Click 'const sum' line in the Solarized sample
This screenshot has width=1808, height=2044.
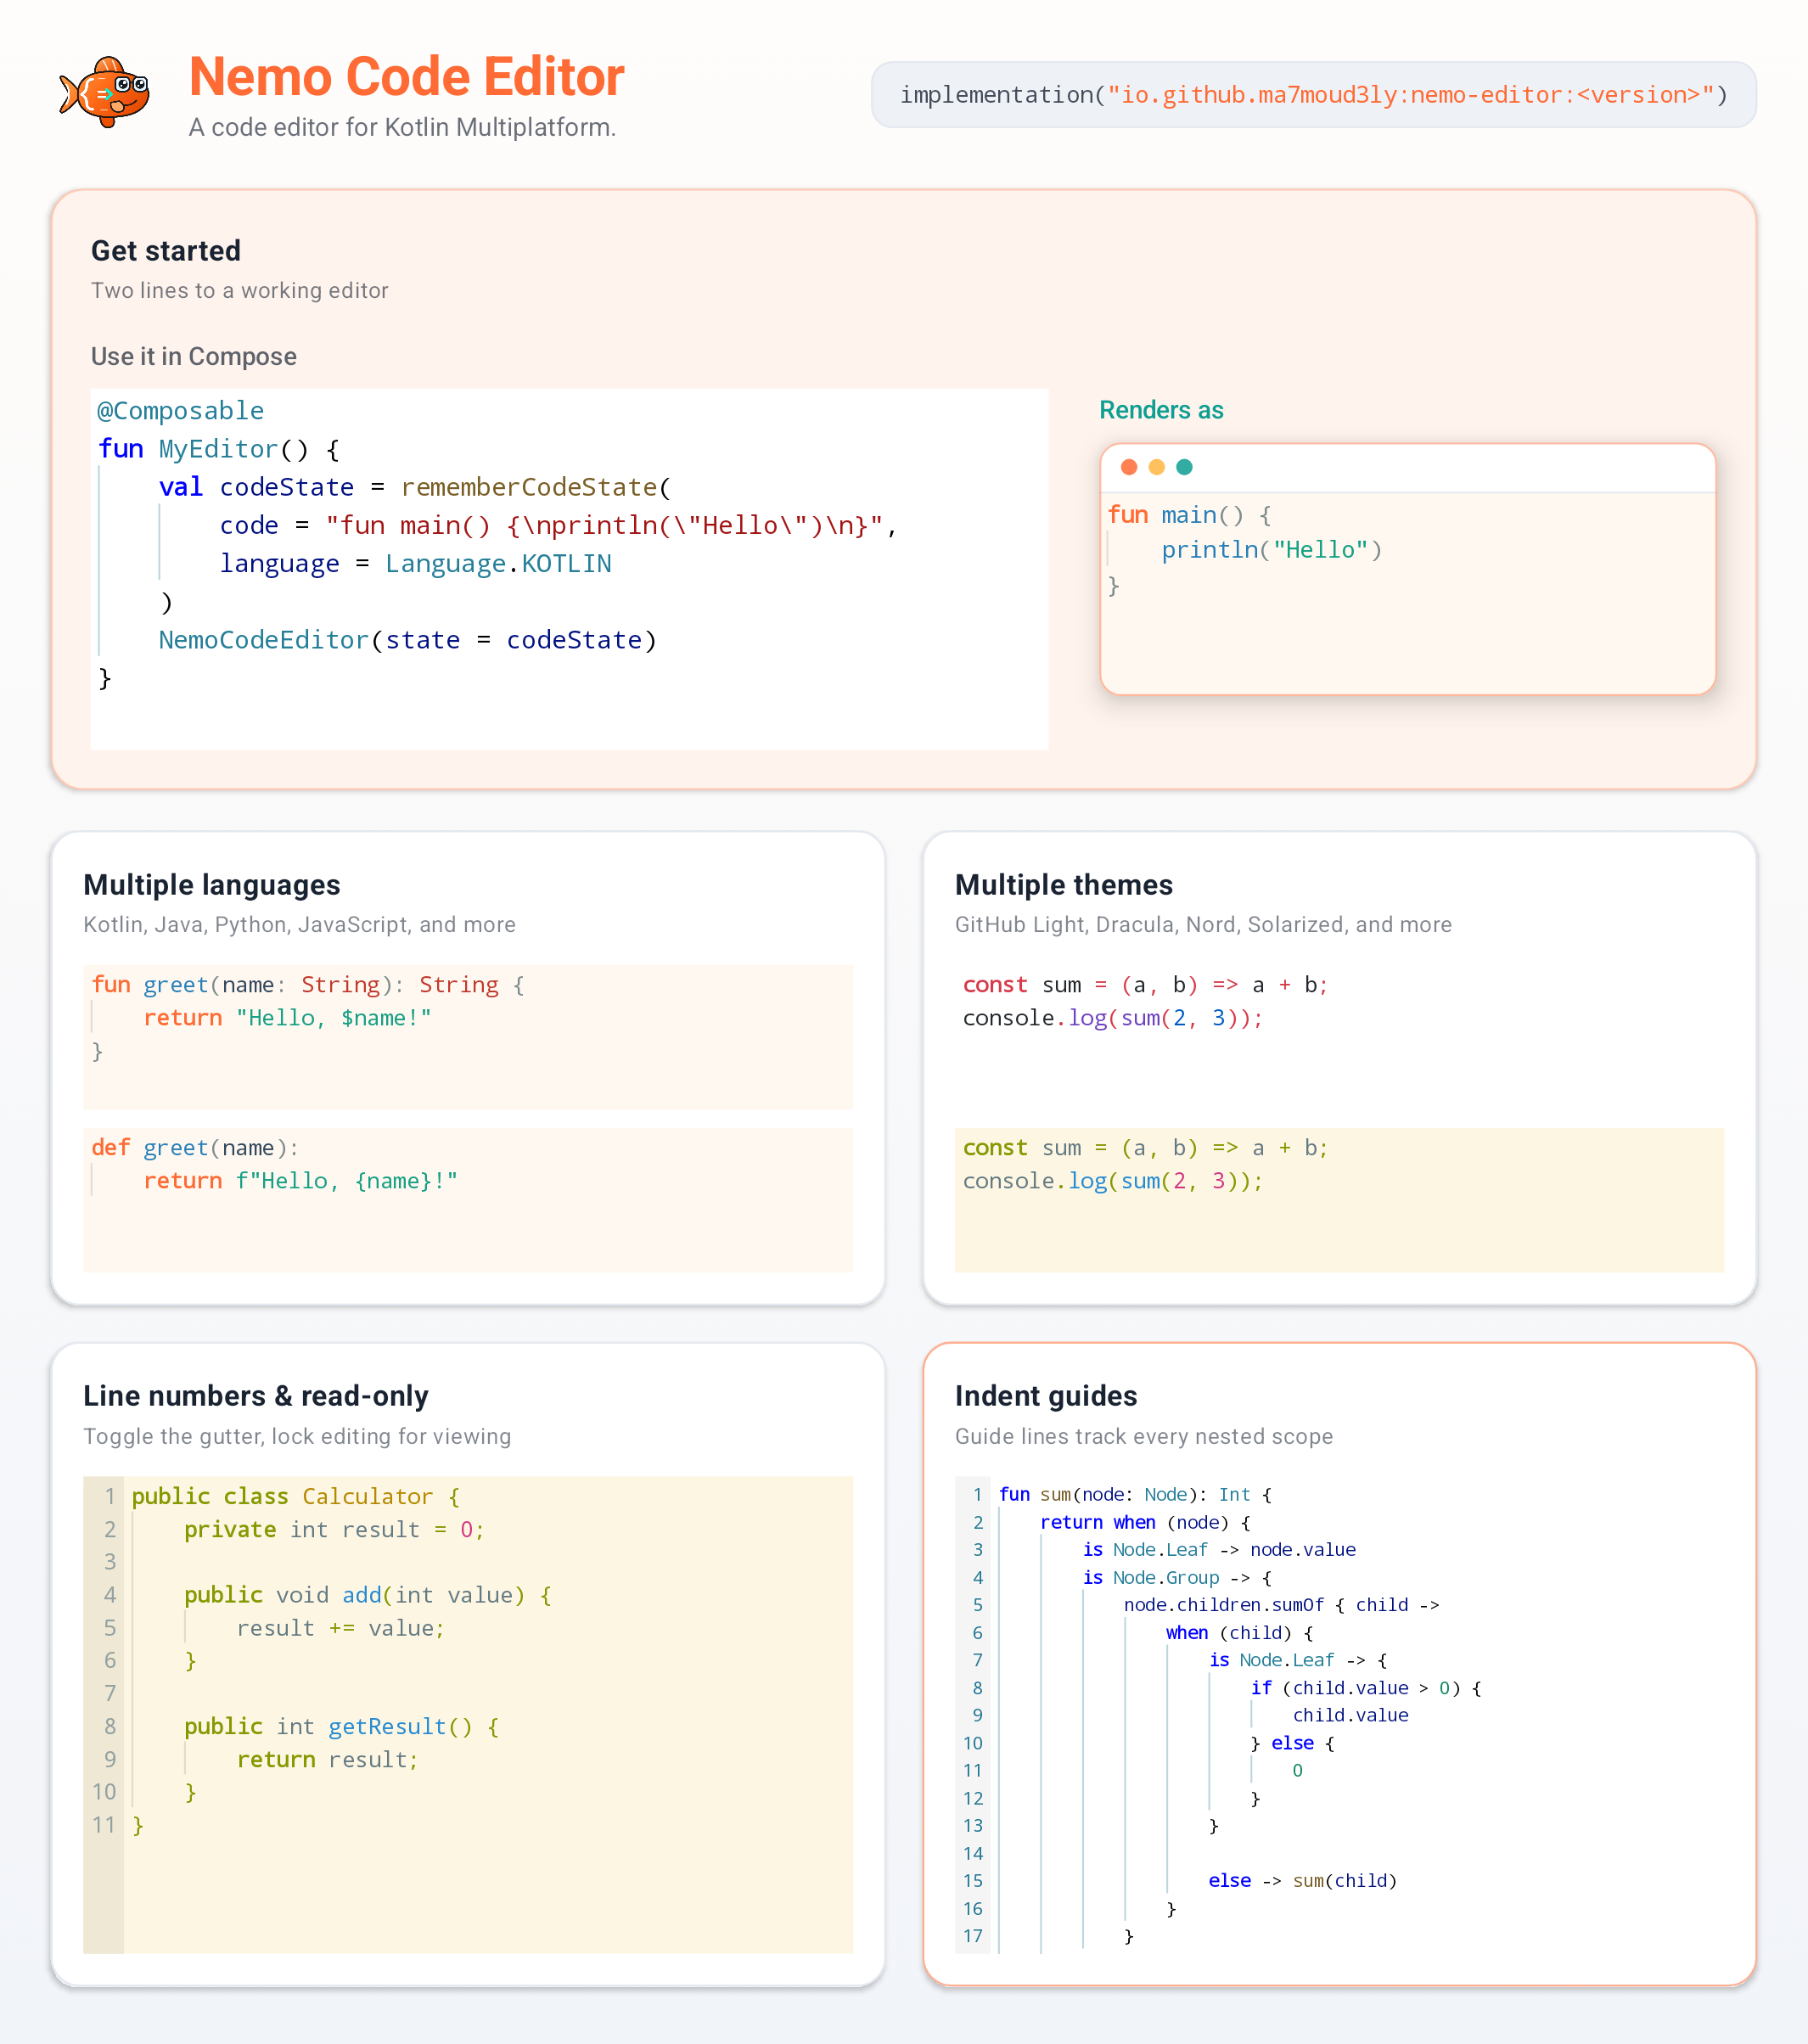(1145, 1148)
